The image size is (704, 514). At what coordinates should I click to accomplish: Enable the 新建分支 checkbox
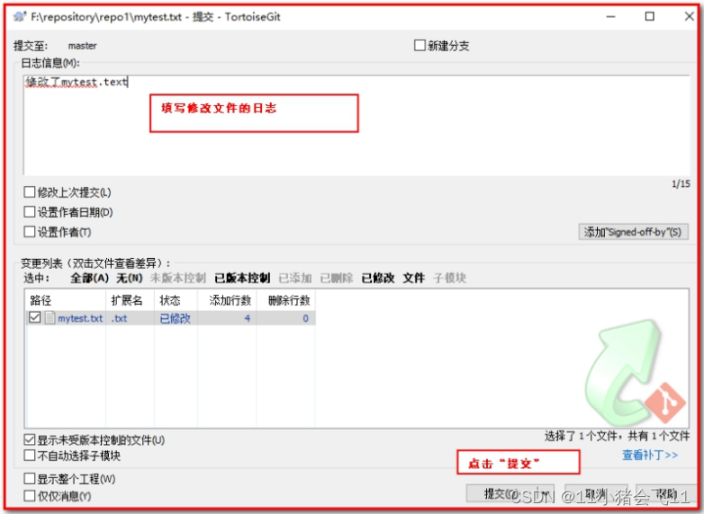[420, 45]
